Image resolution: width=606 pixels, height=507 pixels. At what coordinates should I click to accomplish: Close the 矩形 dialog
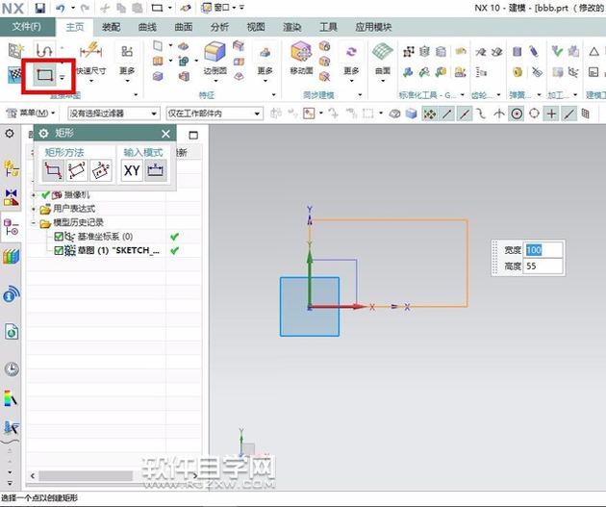coord(165,134)
